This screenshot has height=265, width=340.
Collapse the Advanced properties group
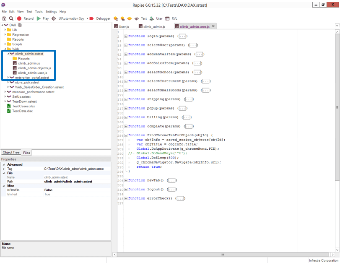click(4, 165)
